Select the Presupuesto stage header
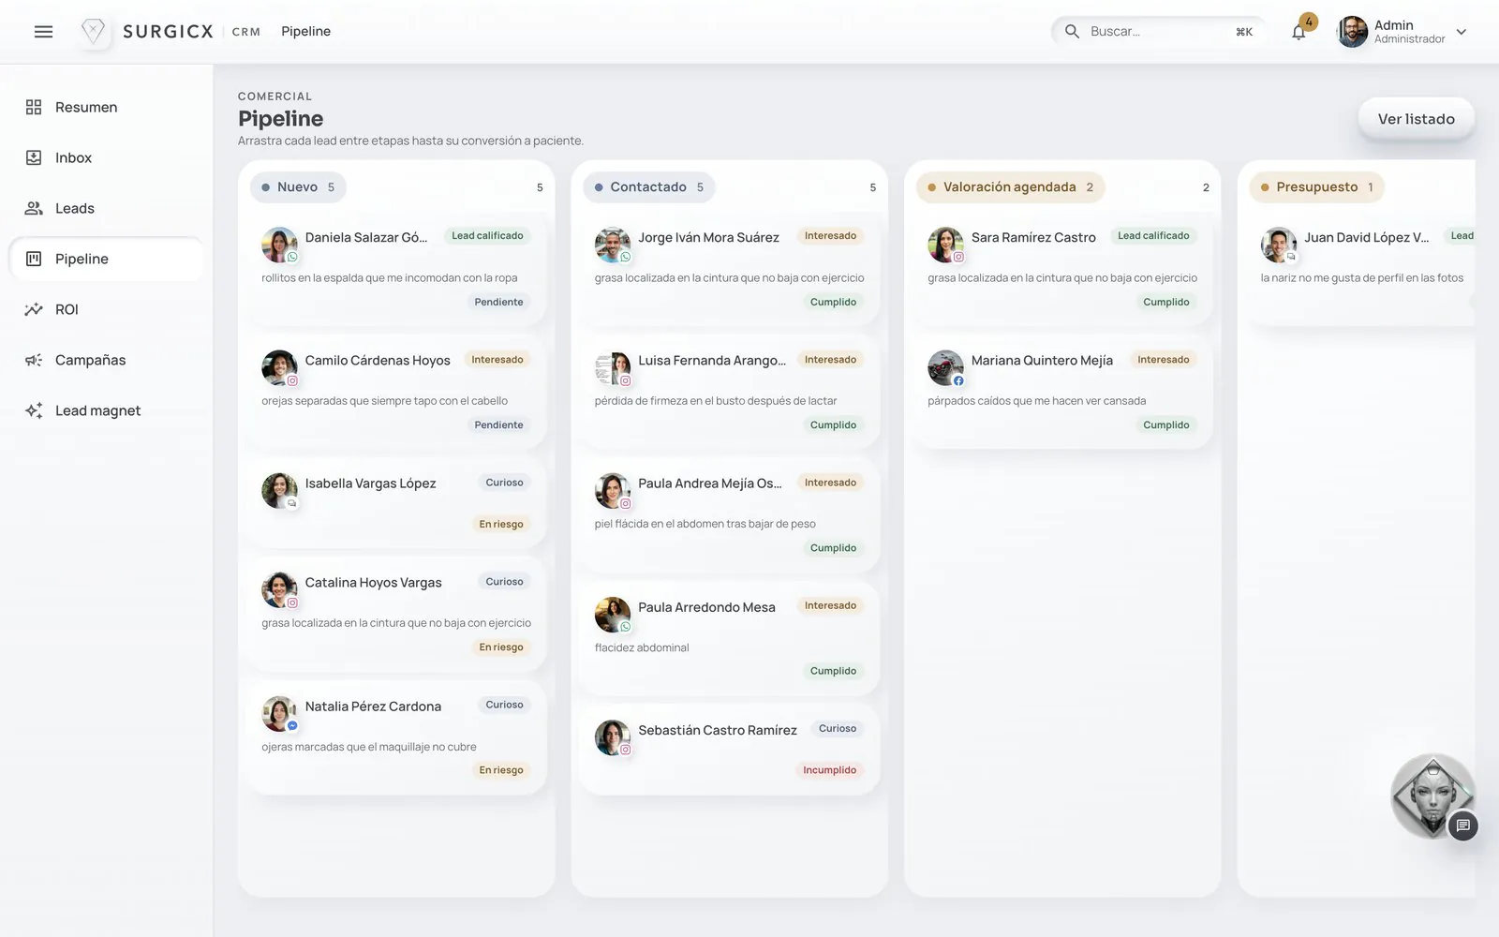1499x937 pixels. [1316, 187]
